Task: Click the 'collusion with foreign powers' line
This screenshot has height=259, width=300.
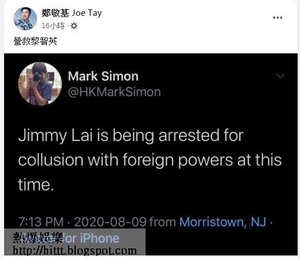Action: tap(150, 160)
